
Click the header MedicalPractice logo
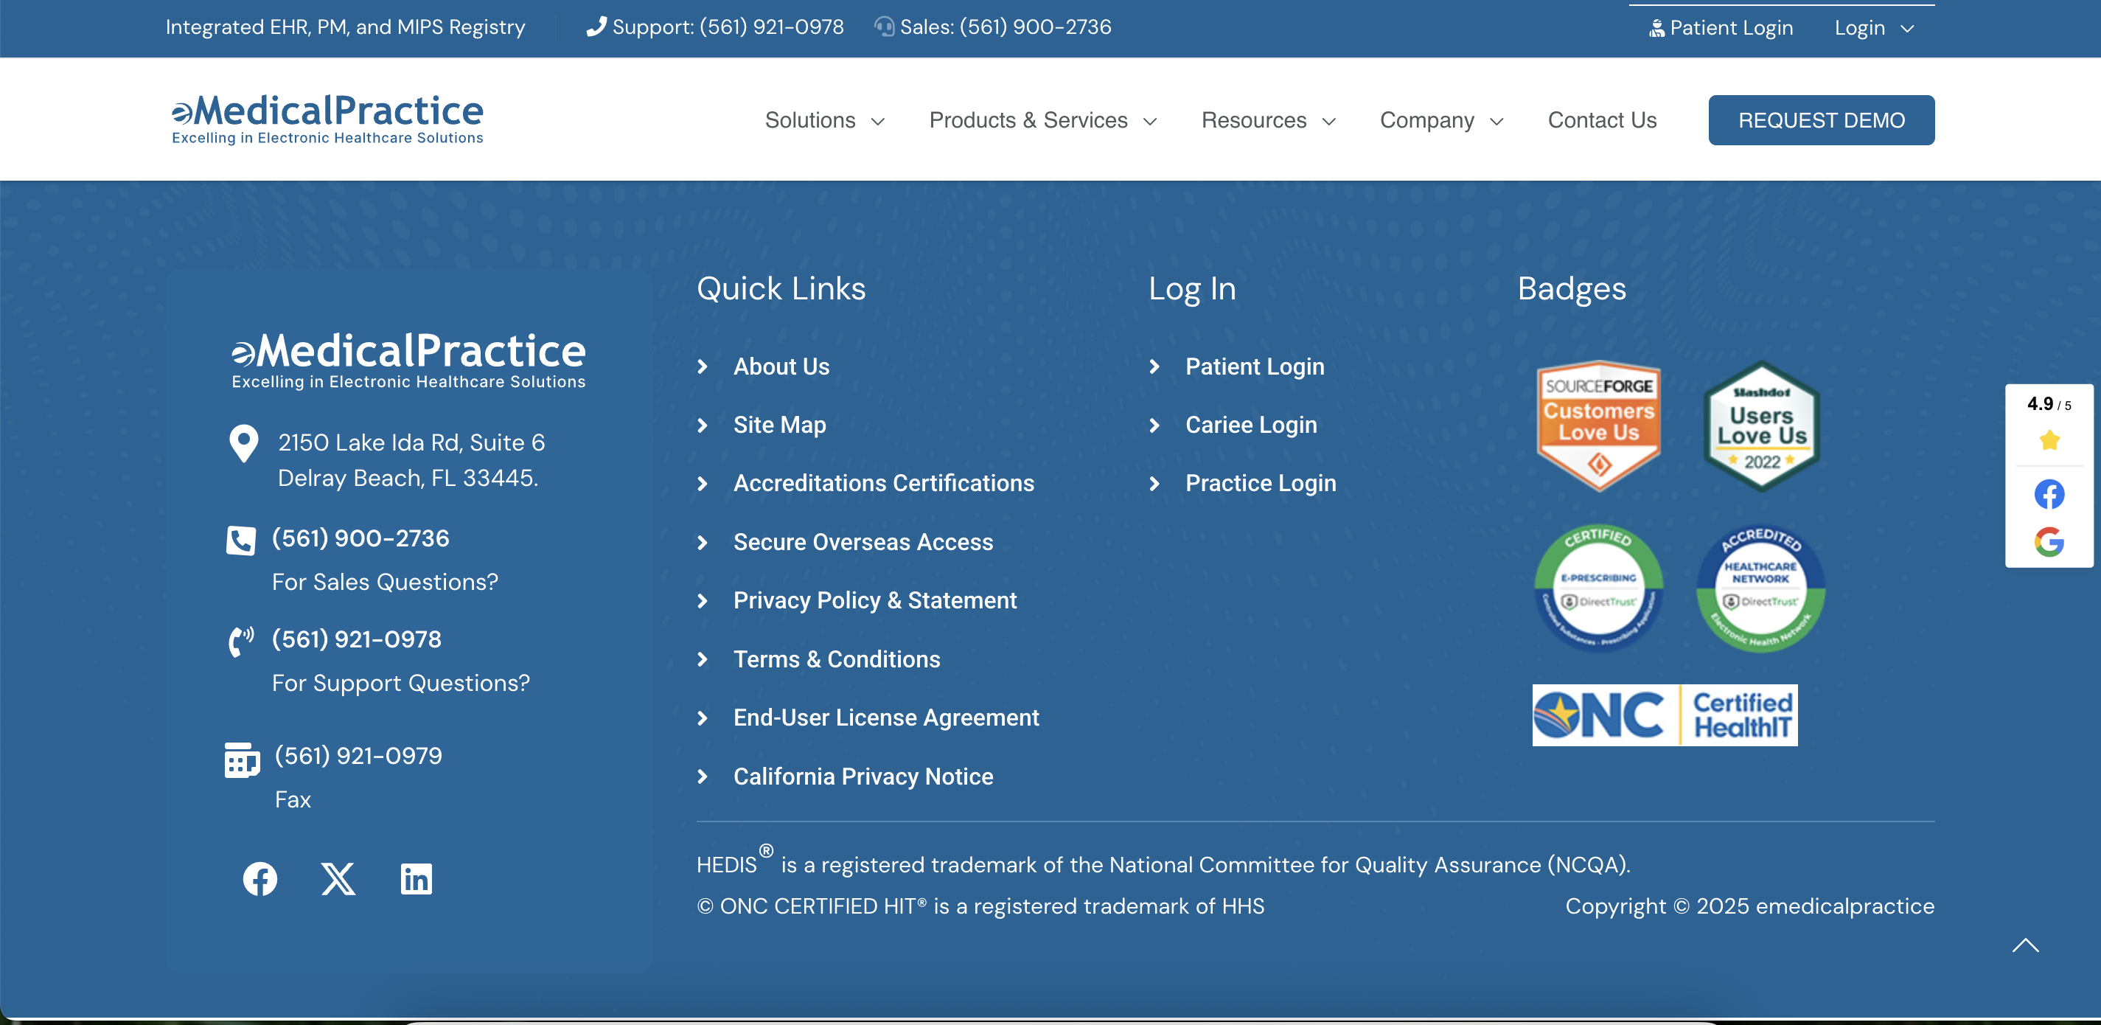[x=327, y=119]
